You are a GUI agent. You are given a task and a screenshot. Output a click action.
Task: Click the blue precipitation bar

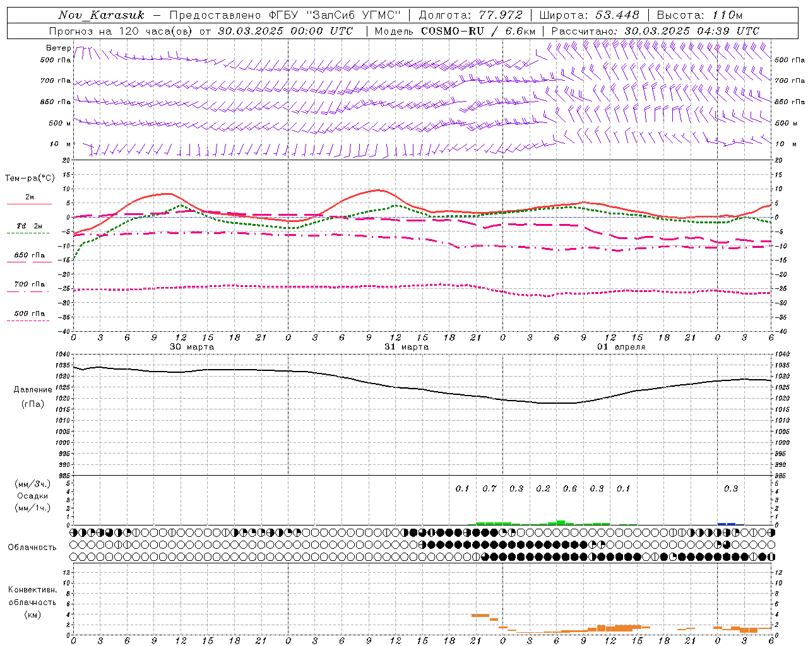tap(727, 524)
